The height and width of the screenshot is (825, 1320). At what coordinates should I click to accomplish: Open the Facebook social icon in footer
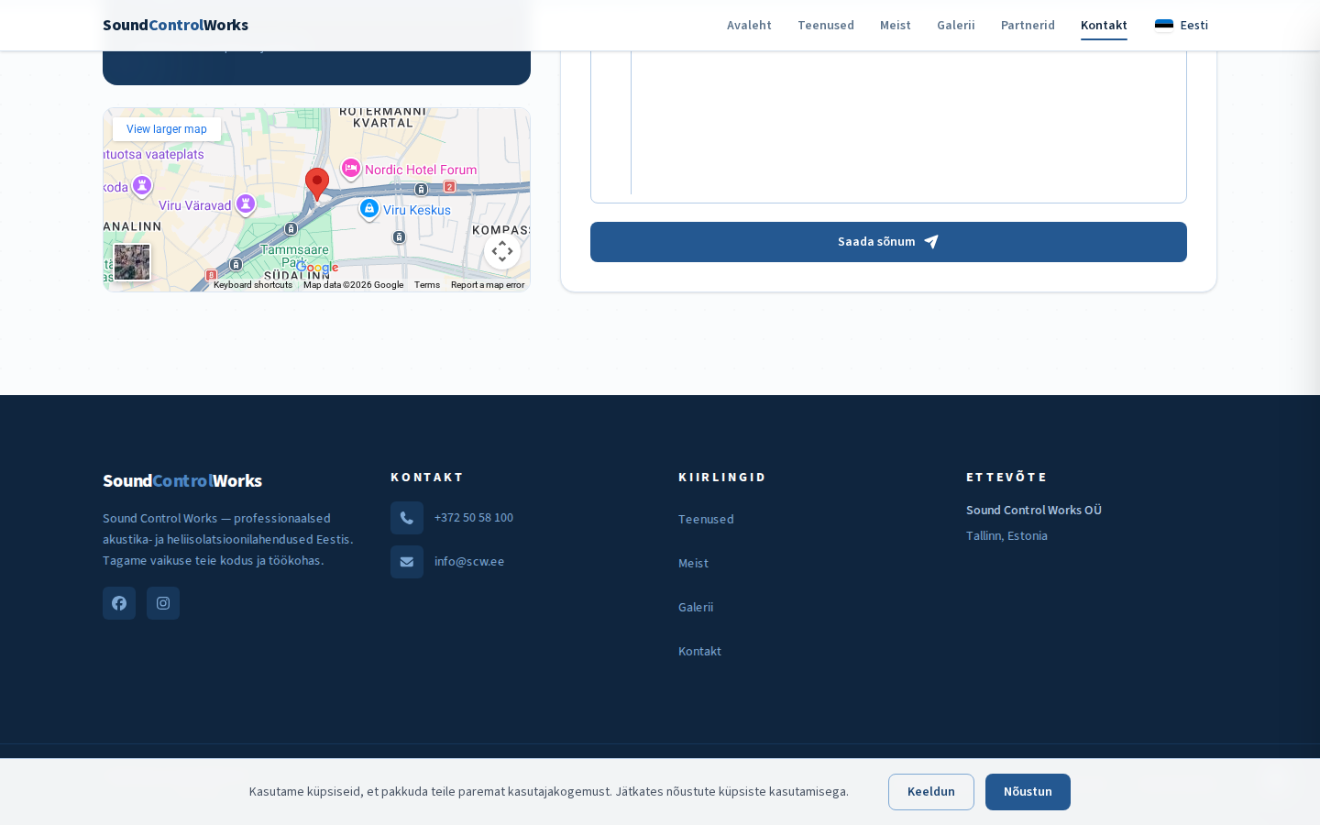pyautogui.click(x=119, y=603)
